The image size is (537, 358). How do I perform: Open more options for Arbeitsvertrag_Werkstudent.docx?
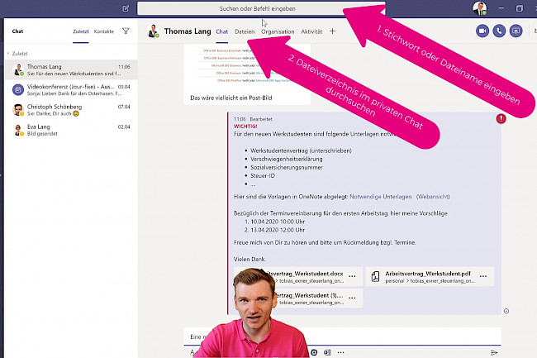click(x=352, y=275)
